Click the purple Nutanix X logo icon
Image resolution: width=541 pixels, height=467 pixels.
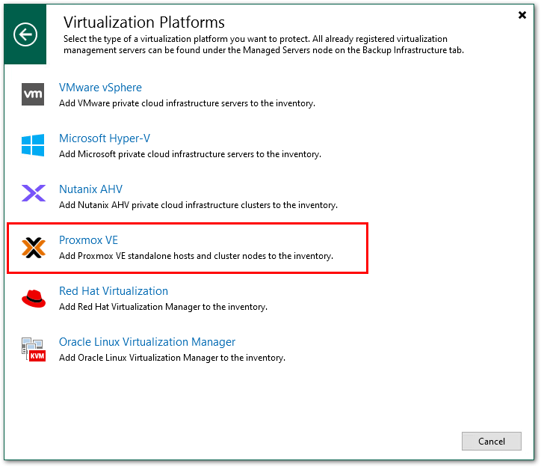click(33, 195)
